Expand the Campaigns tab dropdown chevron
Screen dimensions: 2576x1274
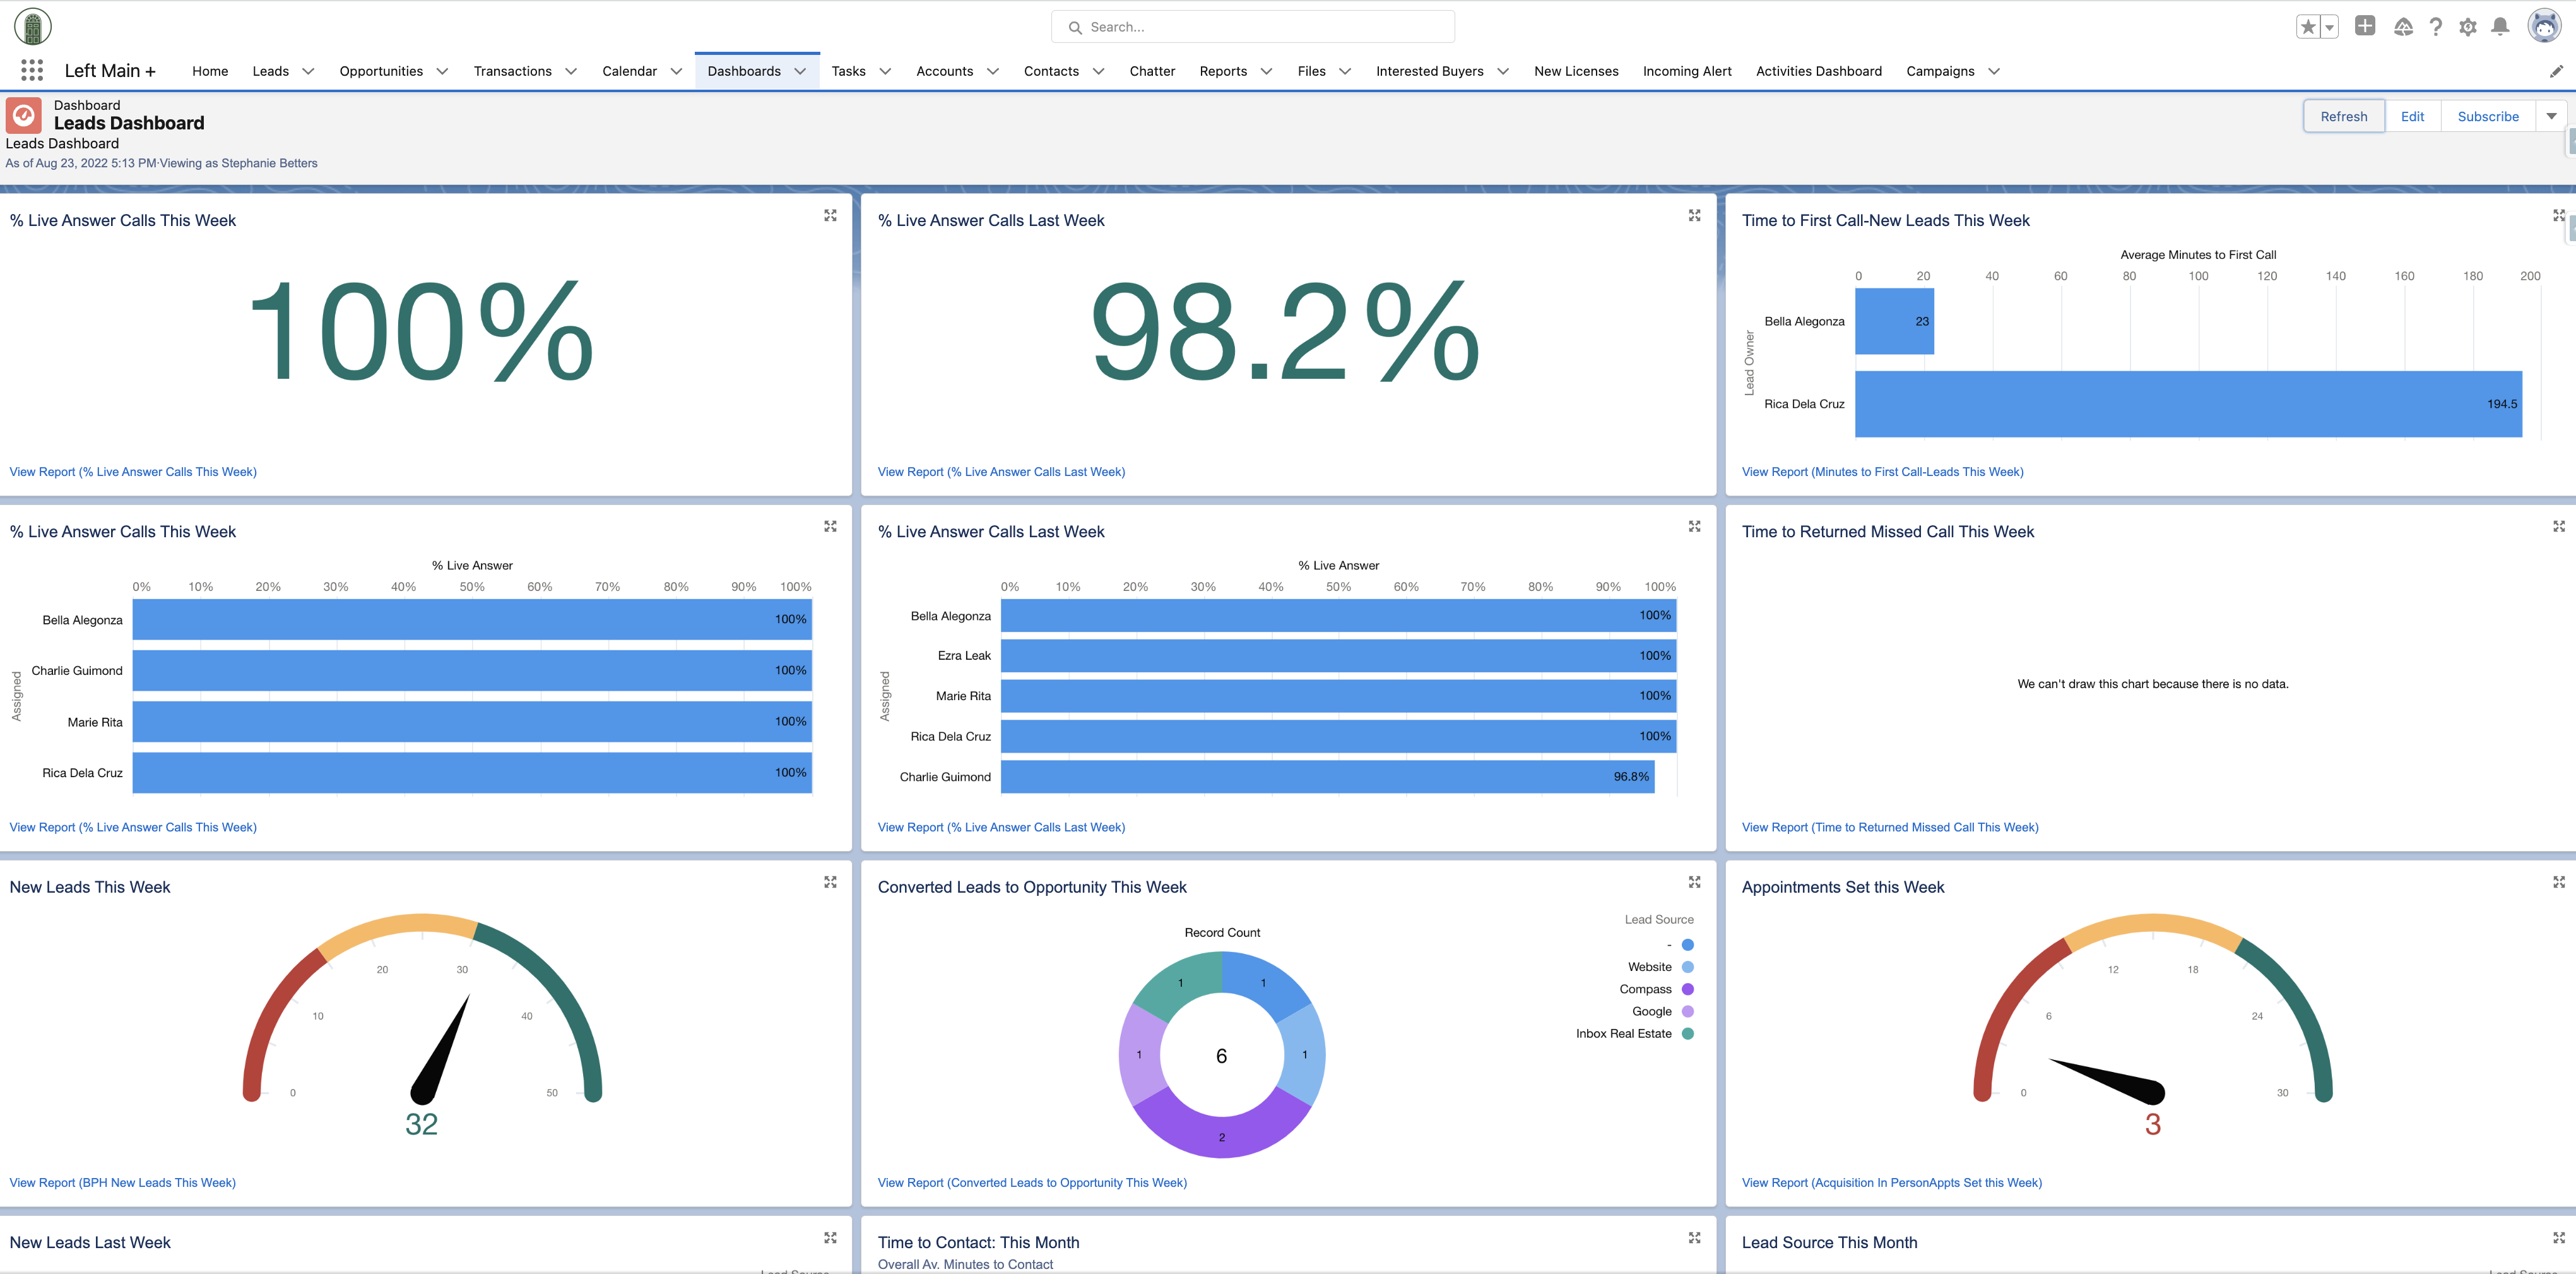1993,71
